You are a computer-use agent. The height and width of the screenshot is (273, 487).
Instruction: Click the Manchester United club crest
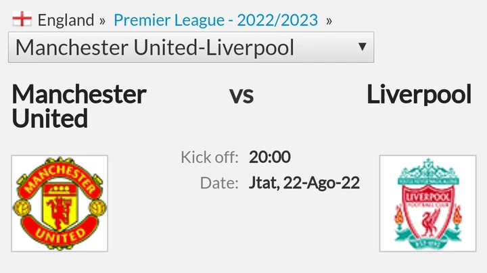coord(60,203)
